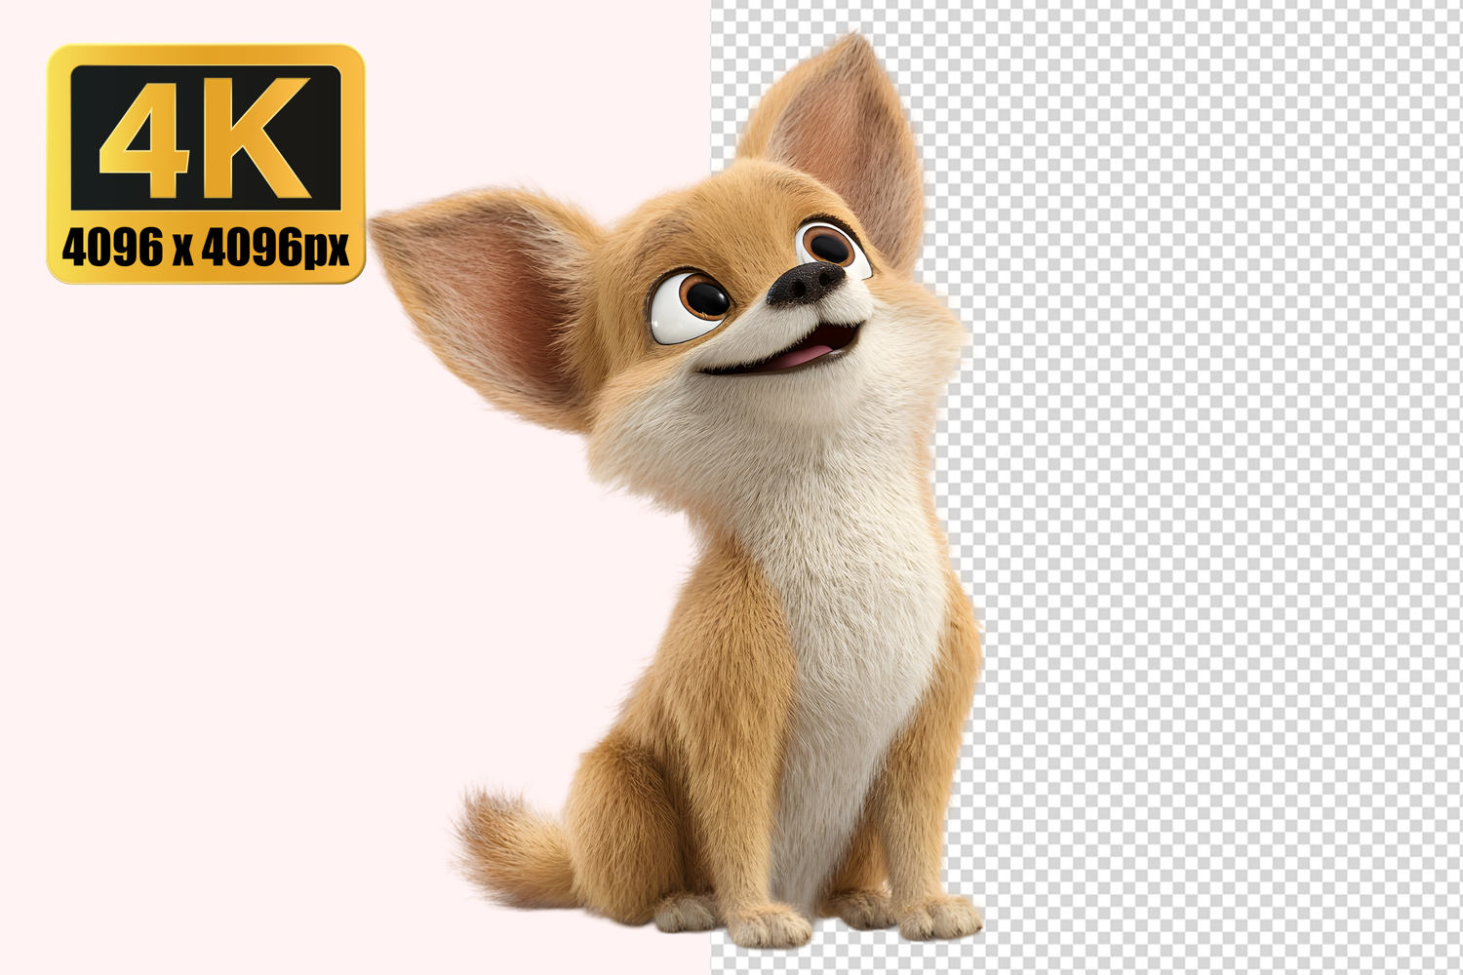Click the transparent checkerboard background area
This screenshot has height=975, width=1463.
click(x=1219, y=487)
